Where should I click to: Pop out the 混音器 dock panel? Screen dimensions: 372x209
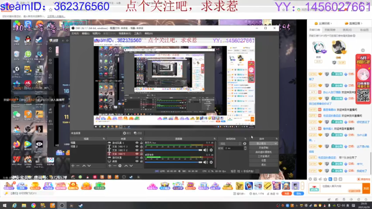(214, 139)
